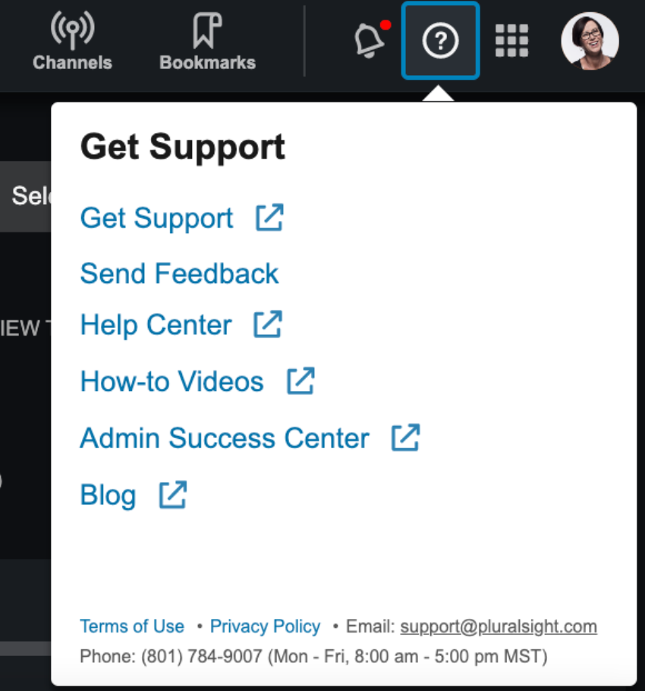The height and width of the screenshot is (691, 645).
Task: Click the support@pluralsight.com email address
Action: pyautogui.click(x=499, y=626)
